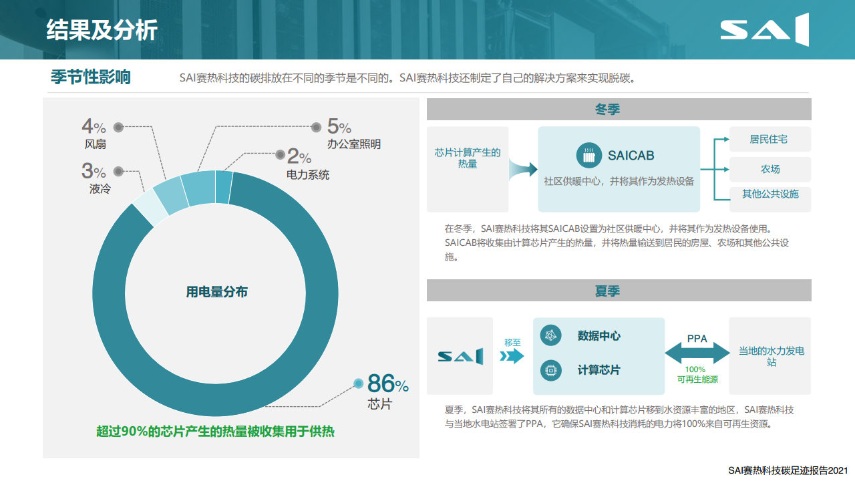Click the footer SAI赛热科技碳足迹报告2021
The height and width of the screenshot is (481, 855).
pyautogui.click(x=788, y=470)
